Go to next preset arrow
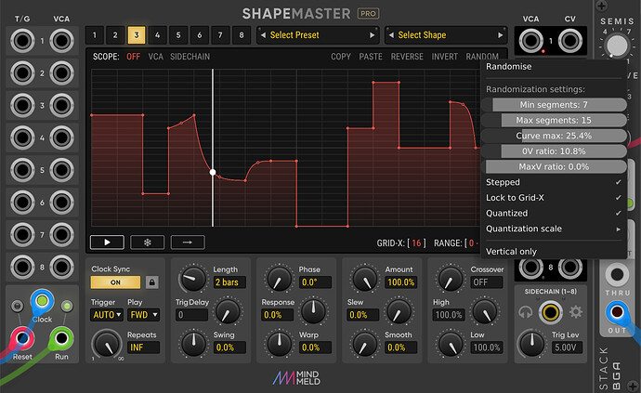 click(x=372, y=35)
